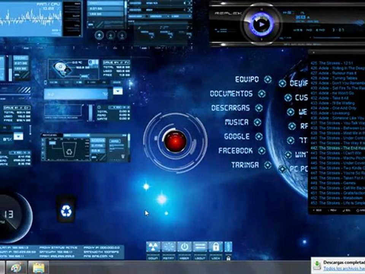Click circle icon next to DESCARGAS
The width and height of the screenshot is (365, 274).
259,108
